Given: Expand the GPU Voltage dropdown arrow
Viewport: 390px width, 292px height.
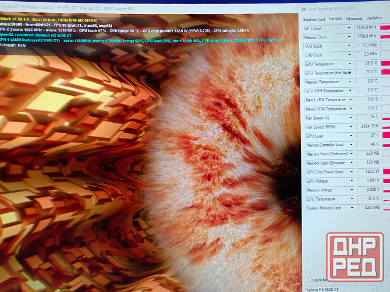Looking at the screenshot, I should tap(350, 181).
